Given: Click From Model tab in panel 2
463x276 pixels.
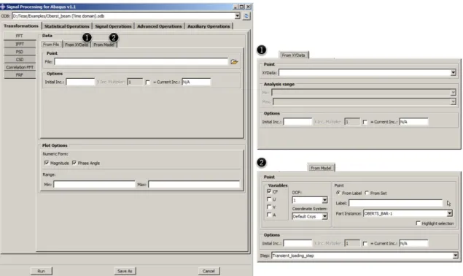Looking at the screenshot, I should pos(321,168).
